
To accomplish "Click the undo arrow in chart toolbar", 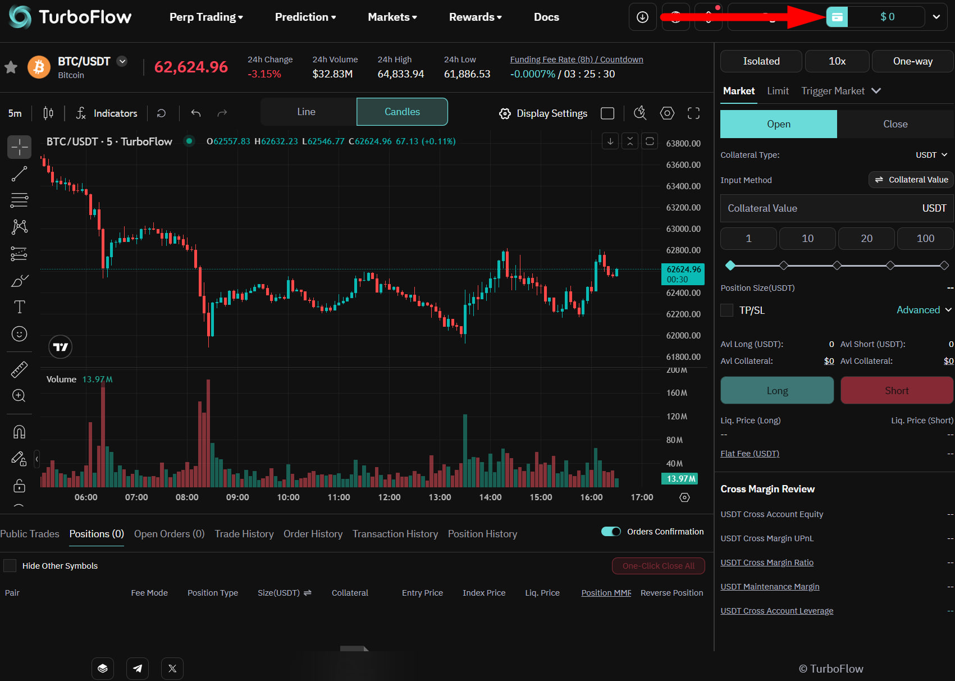I will [x=195, y=113].
